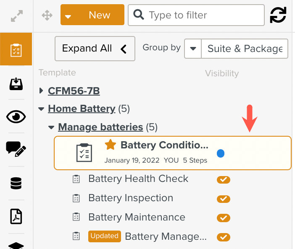Click the blue visibility dot
Screen dimensions: 295x249
tap(221, 153)
